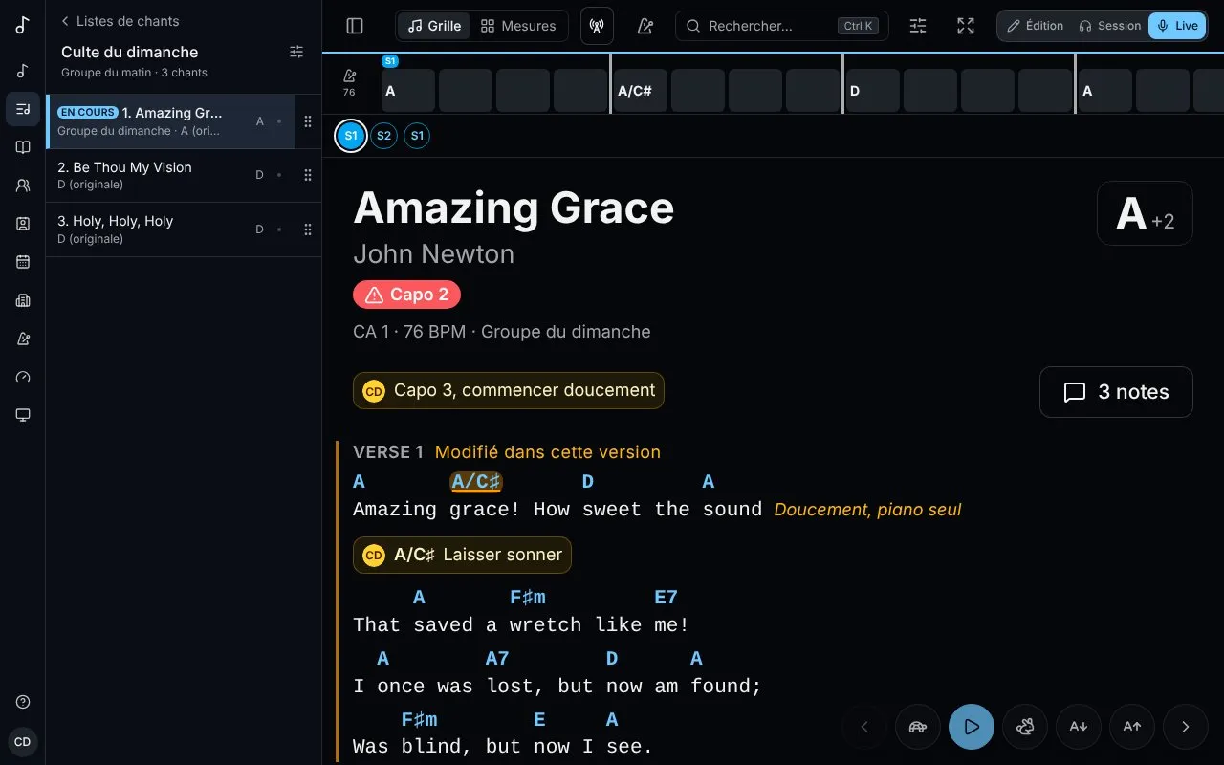This screenshot has height=765, width=1224.
Task: Enter fullscreen mode
Action: tap(966, 26)
